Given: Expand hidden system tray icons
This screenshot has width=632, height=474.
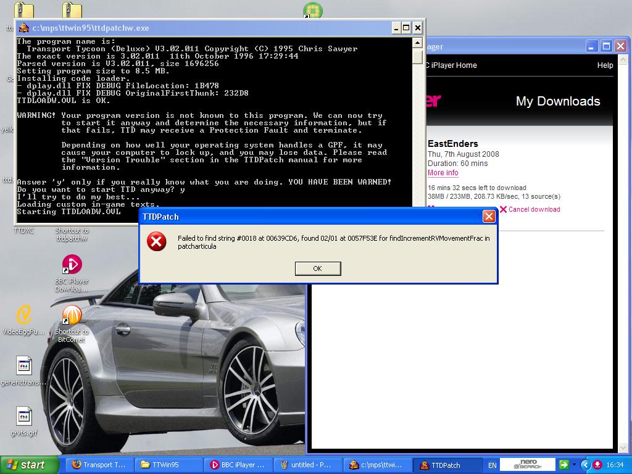Looking at the screenshot, I should [586, 465].
